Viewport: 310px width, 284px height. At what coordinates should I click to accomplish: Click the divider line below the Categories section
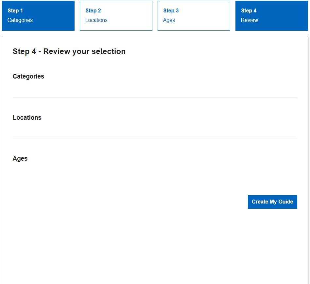[155, 97]
